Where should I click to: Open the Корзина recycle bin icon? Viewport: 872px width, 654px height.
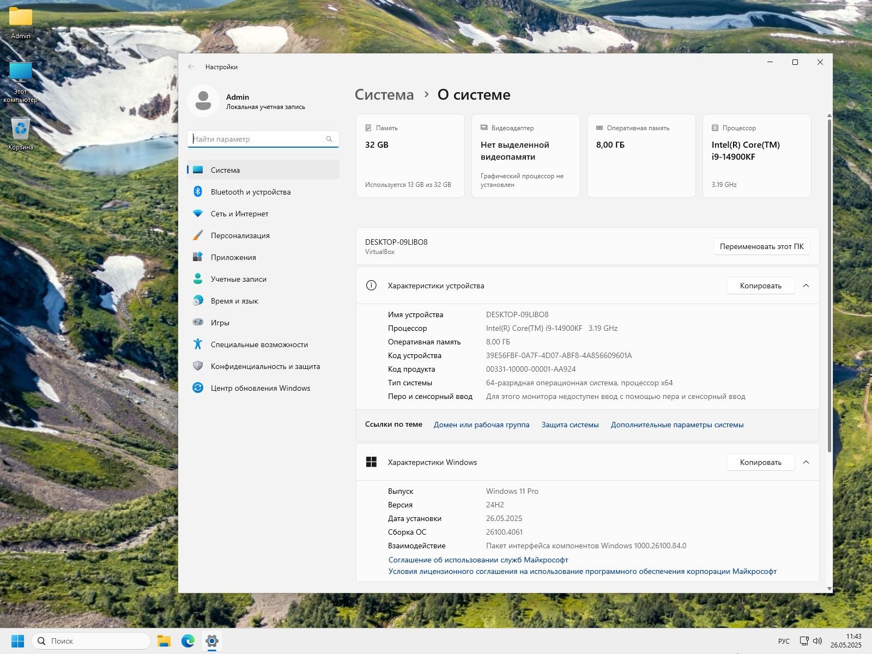[21, 134]
